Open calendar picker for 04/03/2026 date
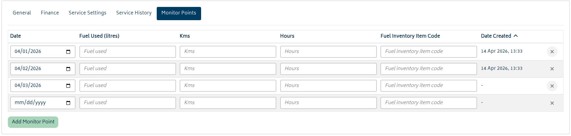The width and height of the screenshot is (571, 136). pos(68,86)
